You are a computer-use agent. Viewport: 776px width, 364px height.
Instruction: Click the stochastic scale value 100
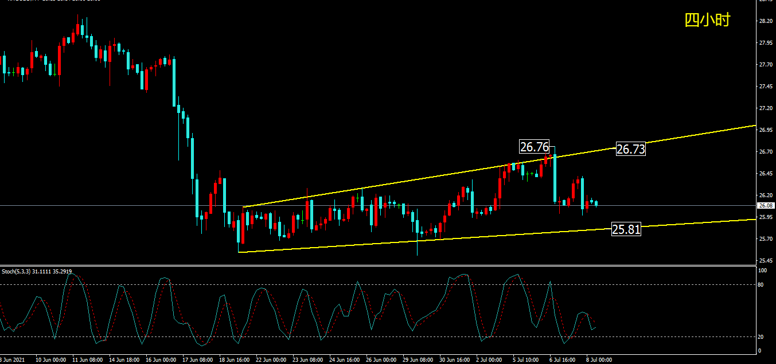pyautogui.click(x=763, y=270)
